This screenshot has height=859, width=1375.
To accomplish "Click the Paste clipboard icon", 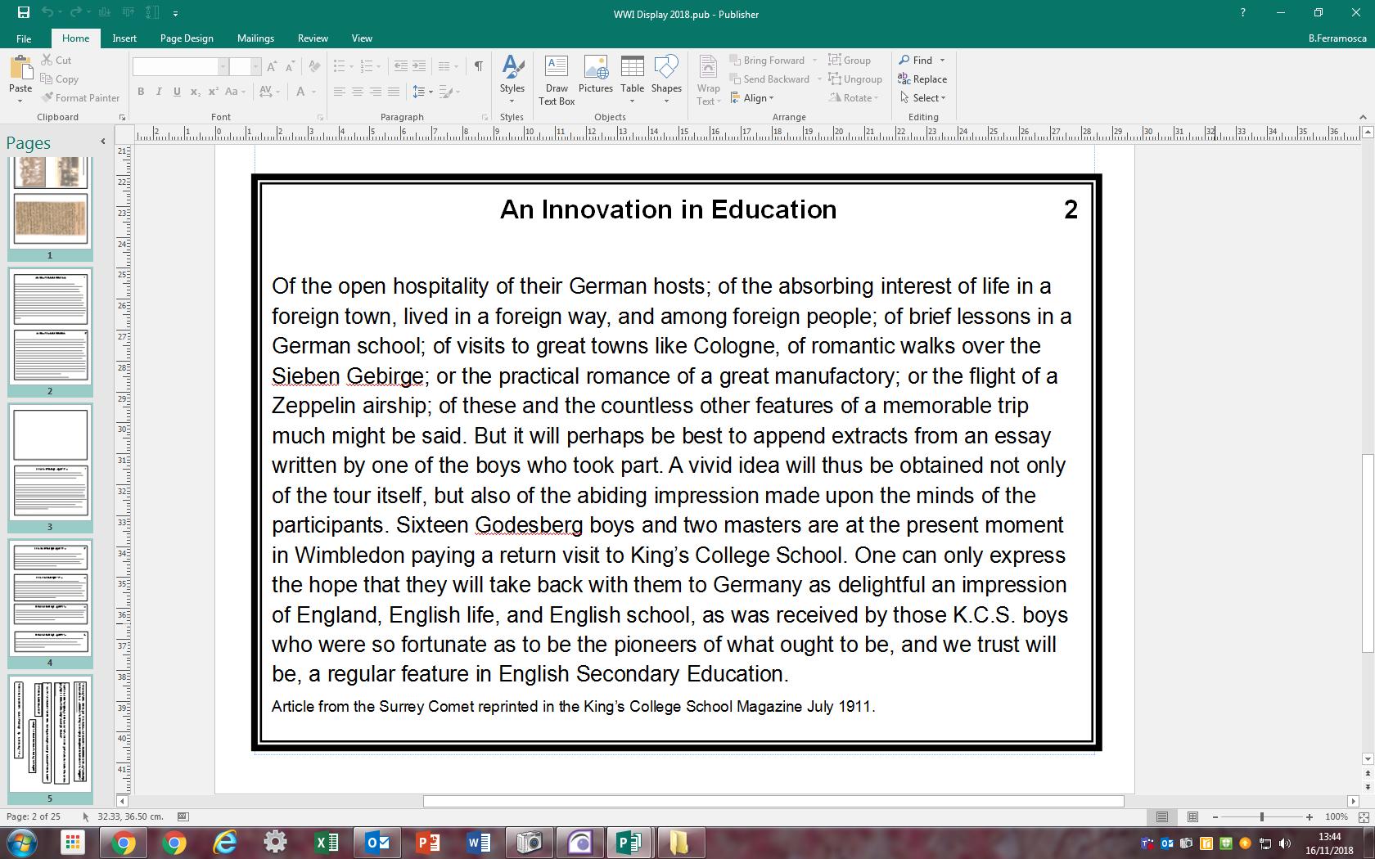I will click(20, 69).
